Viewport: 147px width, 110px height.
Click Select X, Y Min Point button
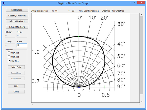[x=17, y=16]
